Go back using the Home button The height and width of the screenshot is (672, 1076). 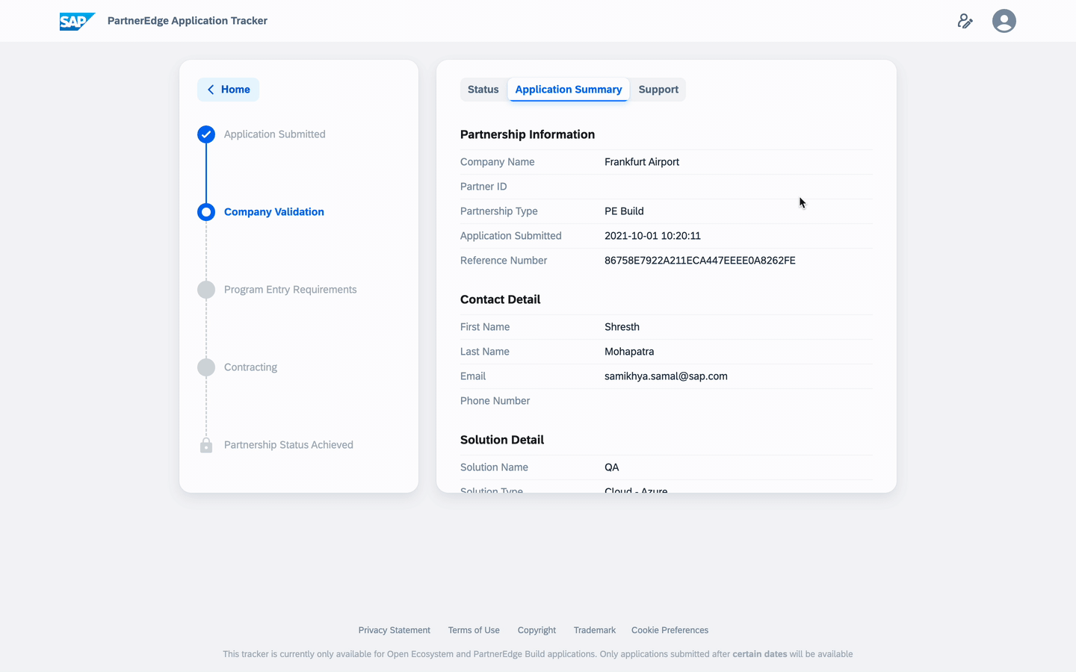tap(229, 90)
